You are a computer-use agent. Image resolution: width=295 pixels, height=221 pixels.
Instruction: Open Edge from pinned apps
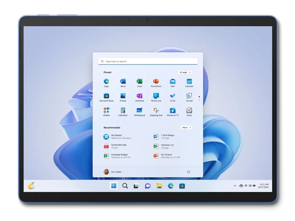click(x=106, y=83)
